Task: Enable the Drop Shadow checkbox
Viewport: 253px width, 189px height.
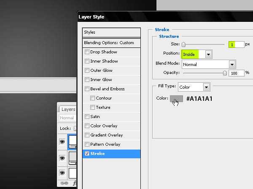Action: coord(87,52)
